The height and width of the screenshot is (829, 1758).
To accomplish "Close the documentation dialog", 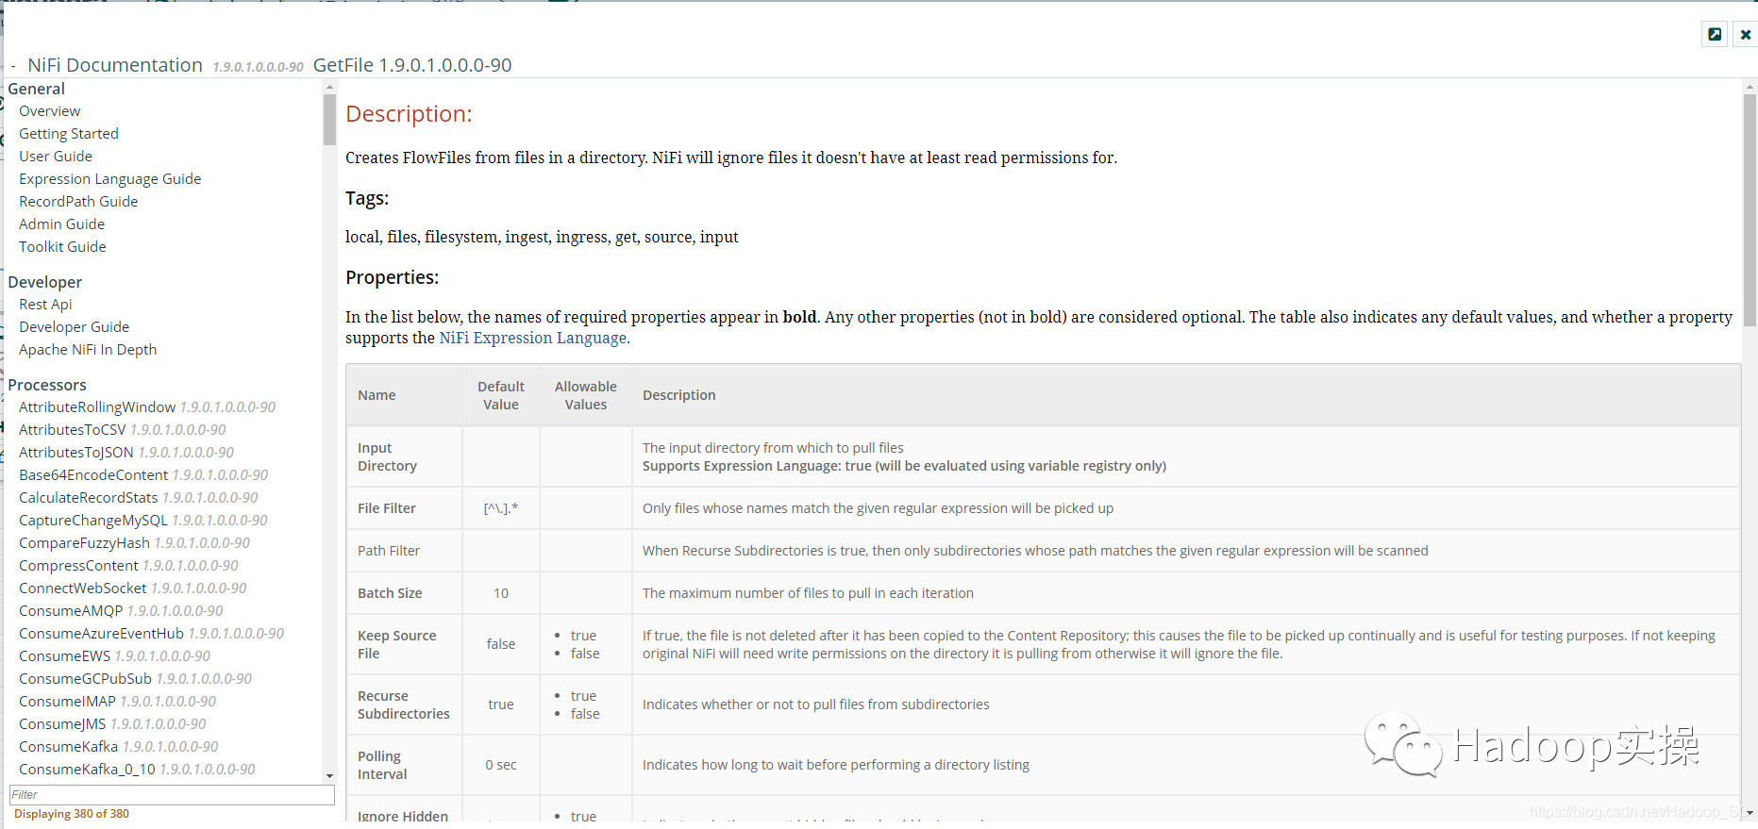I will tap(1746, 34).
